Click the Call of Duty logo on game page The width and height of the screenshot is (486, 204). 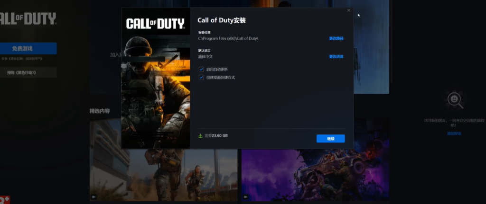coord(28,19)
